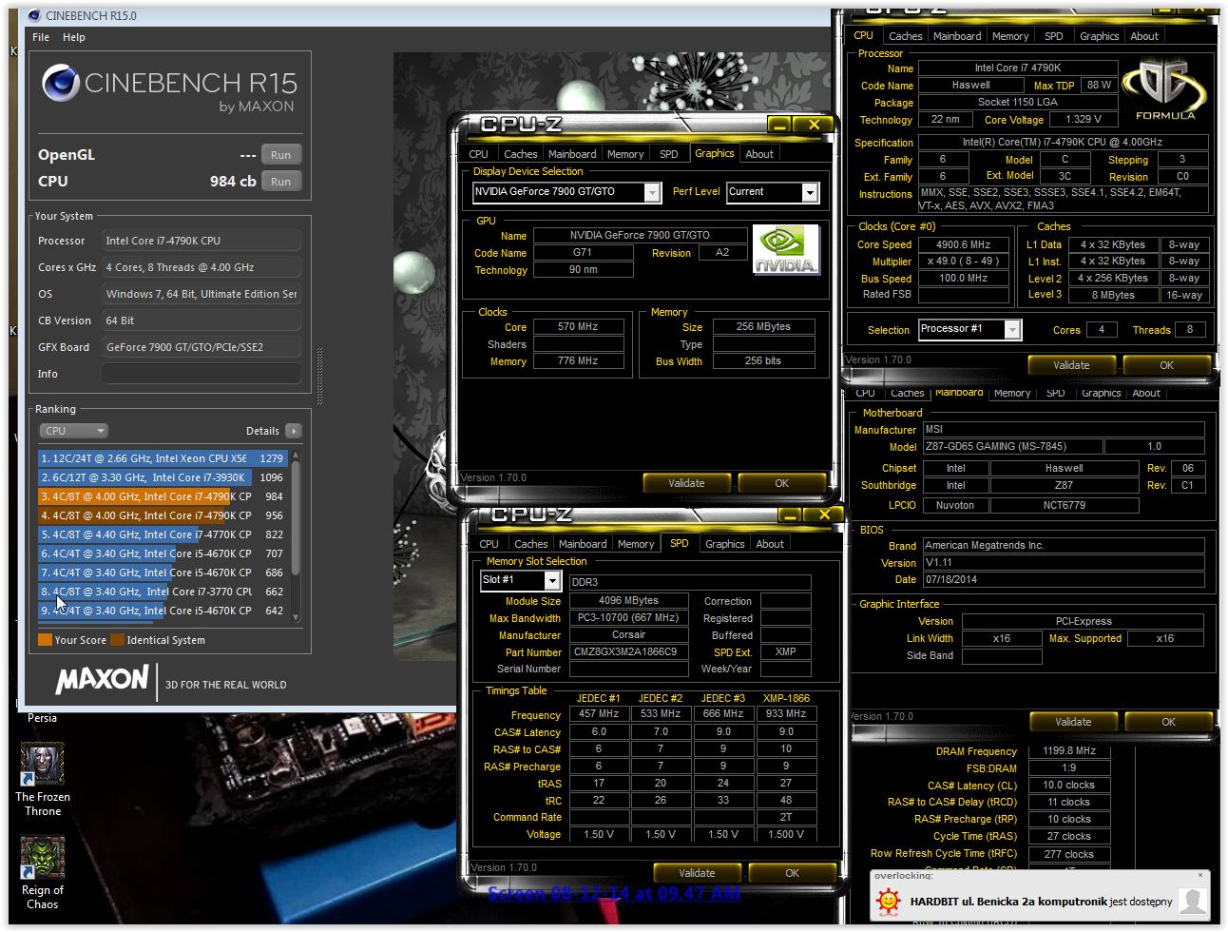Open the ranking CPU filter dropdown
The image size is (1228, 932).
(74, 431)
